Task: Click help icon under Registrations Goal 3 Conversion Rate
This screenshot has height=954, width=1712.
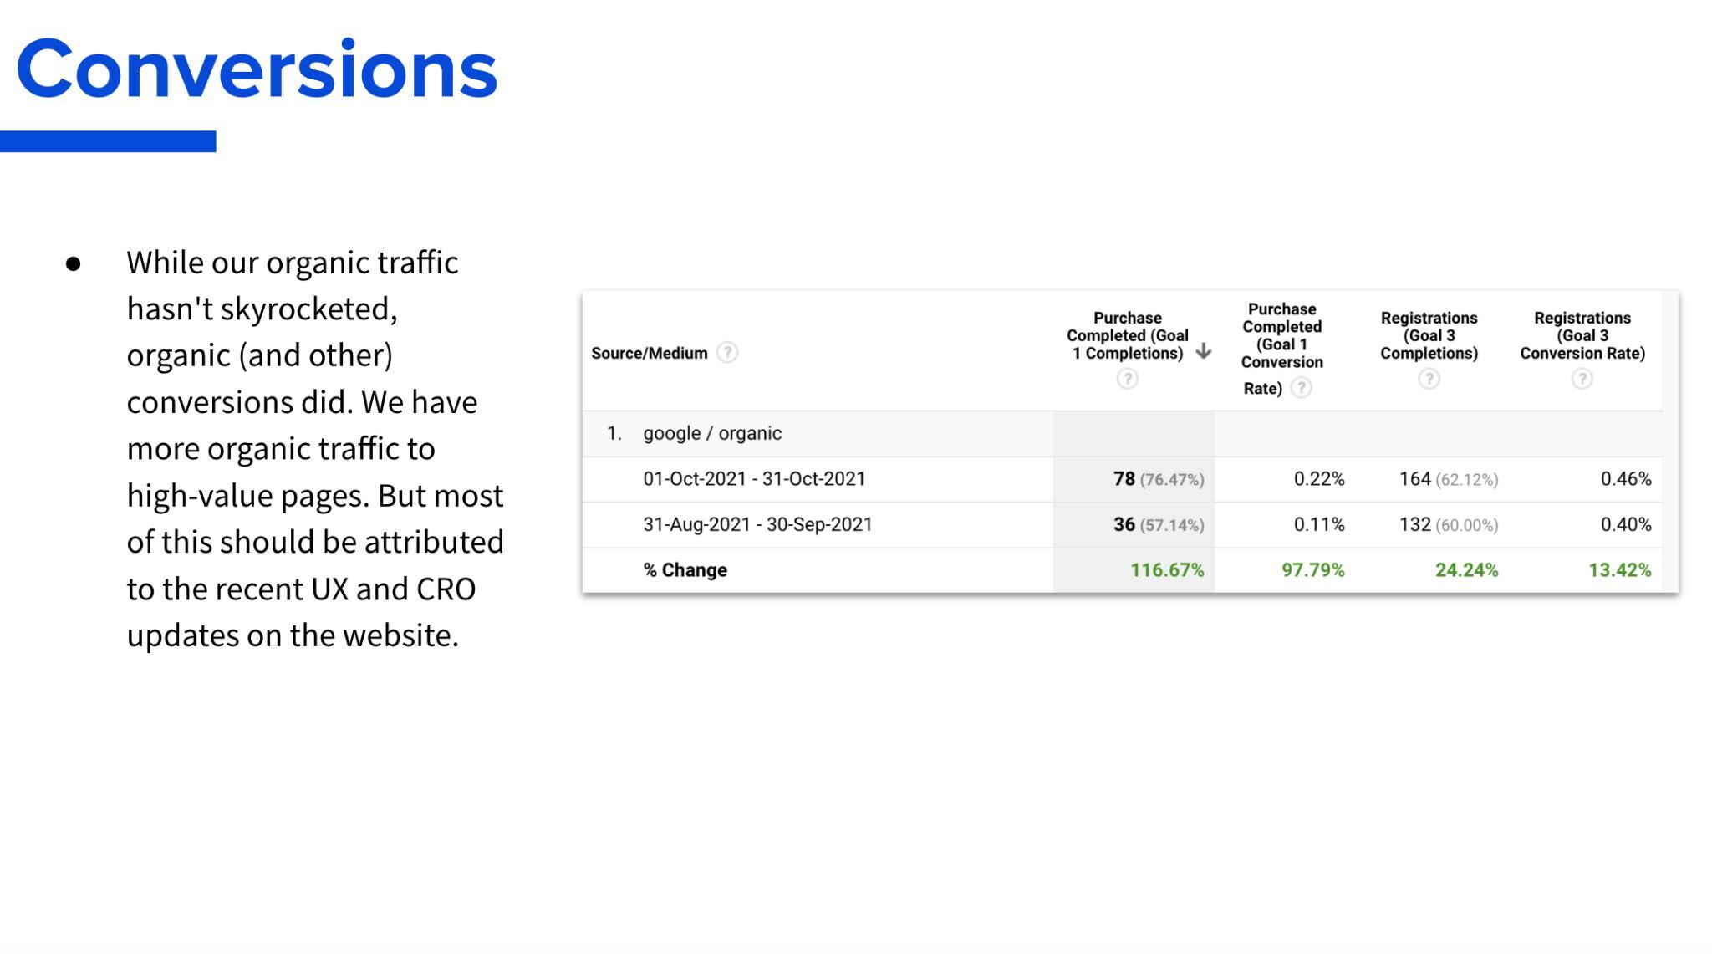Action: pos(1582,380)
